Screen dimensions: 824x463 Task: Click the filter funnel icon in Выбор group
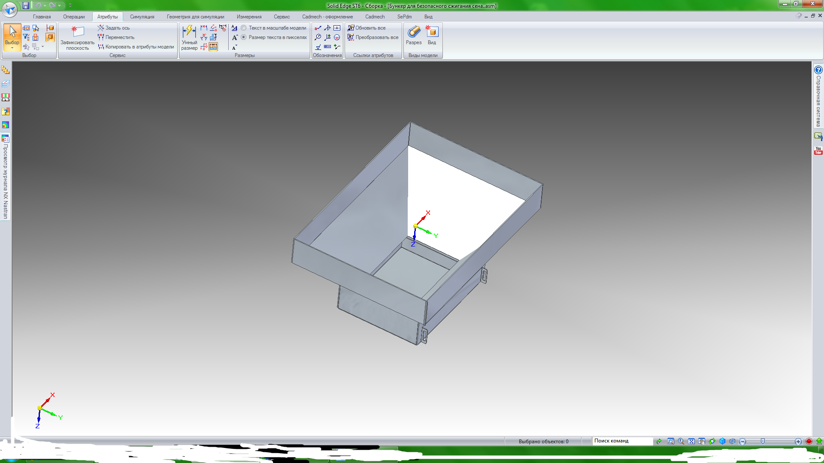coord(26,37)
